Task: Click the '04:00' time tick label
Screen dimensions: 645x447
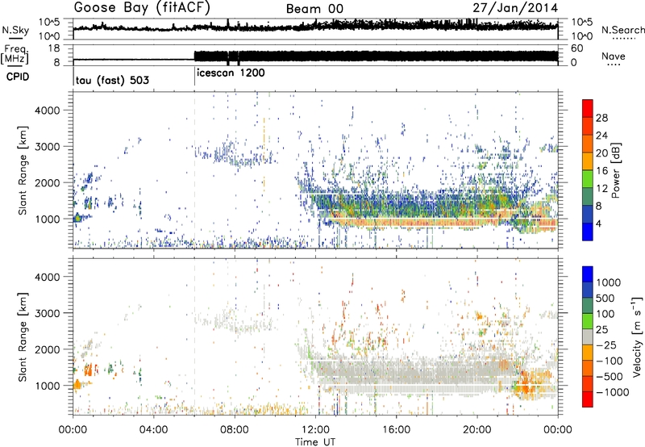Action: [x=153, y=430]
